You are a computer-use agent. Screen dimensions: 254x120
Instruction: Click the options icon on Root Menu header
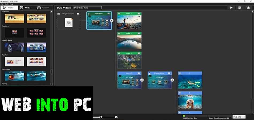[109, 14]
